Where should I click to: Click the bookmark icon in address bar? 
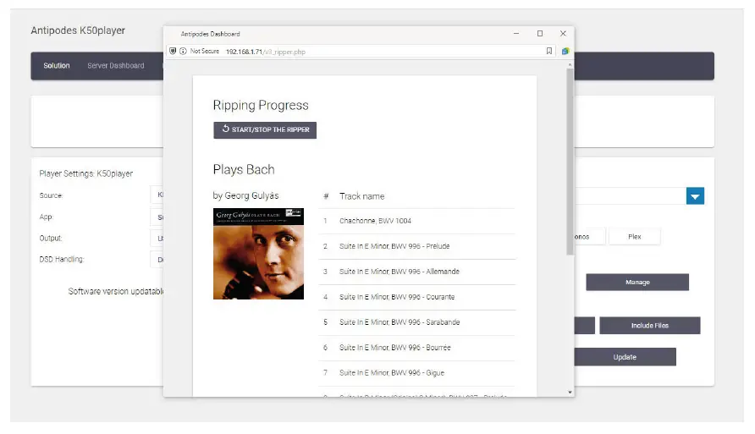click(549, 51)
